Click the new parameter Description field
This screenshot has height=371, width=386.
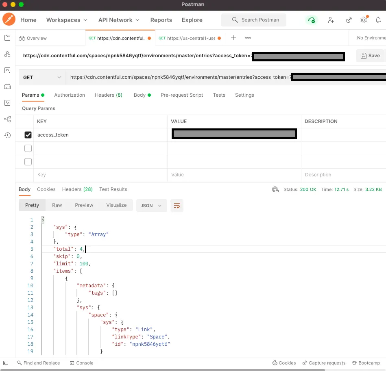344,175
